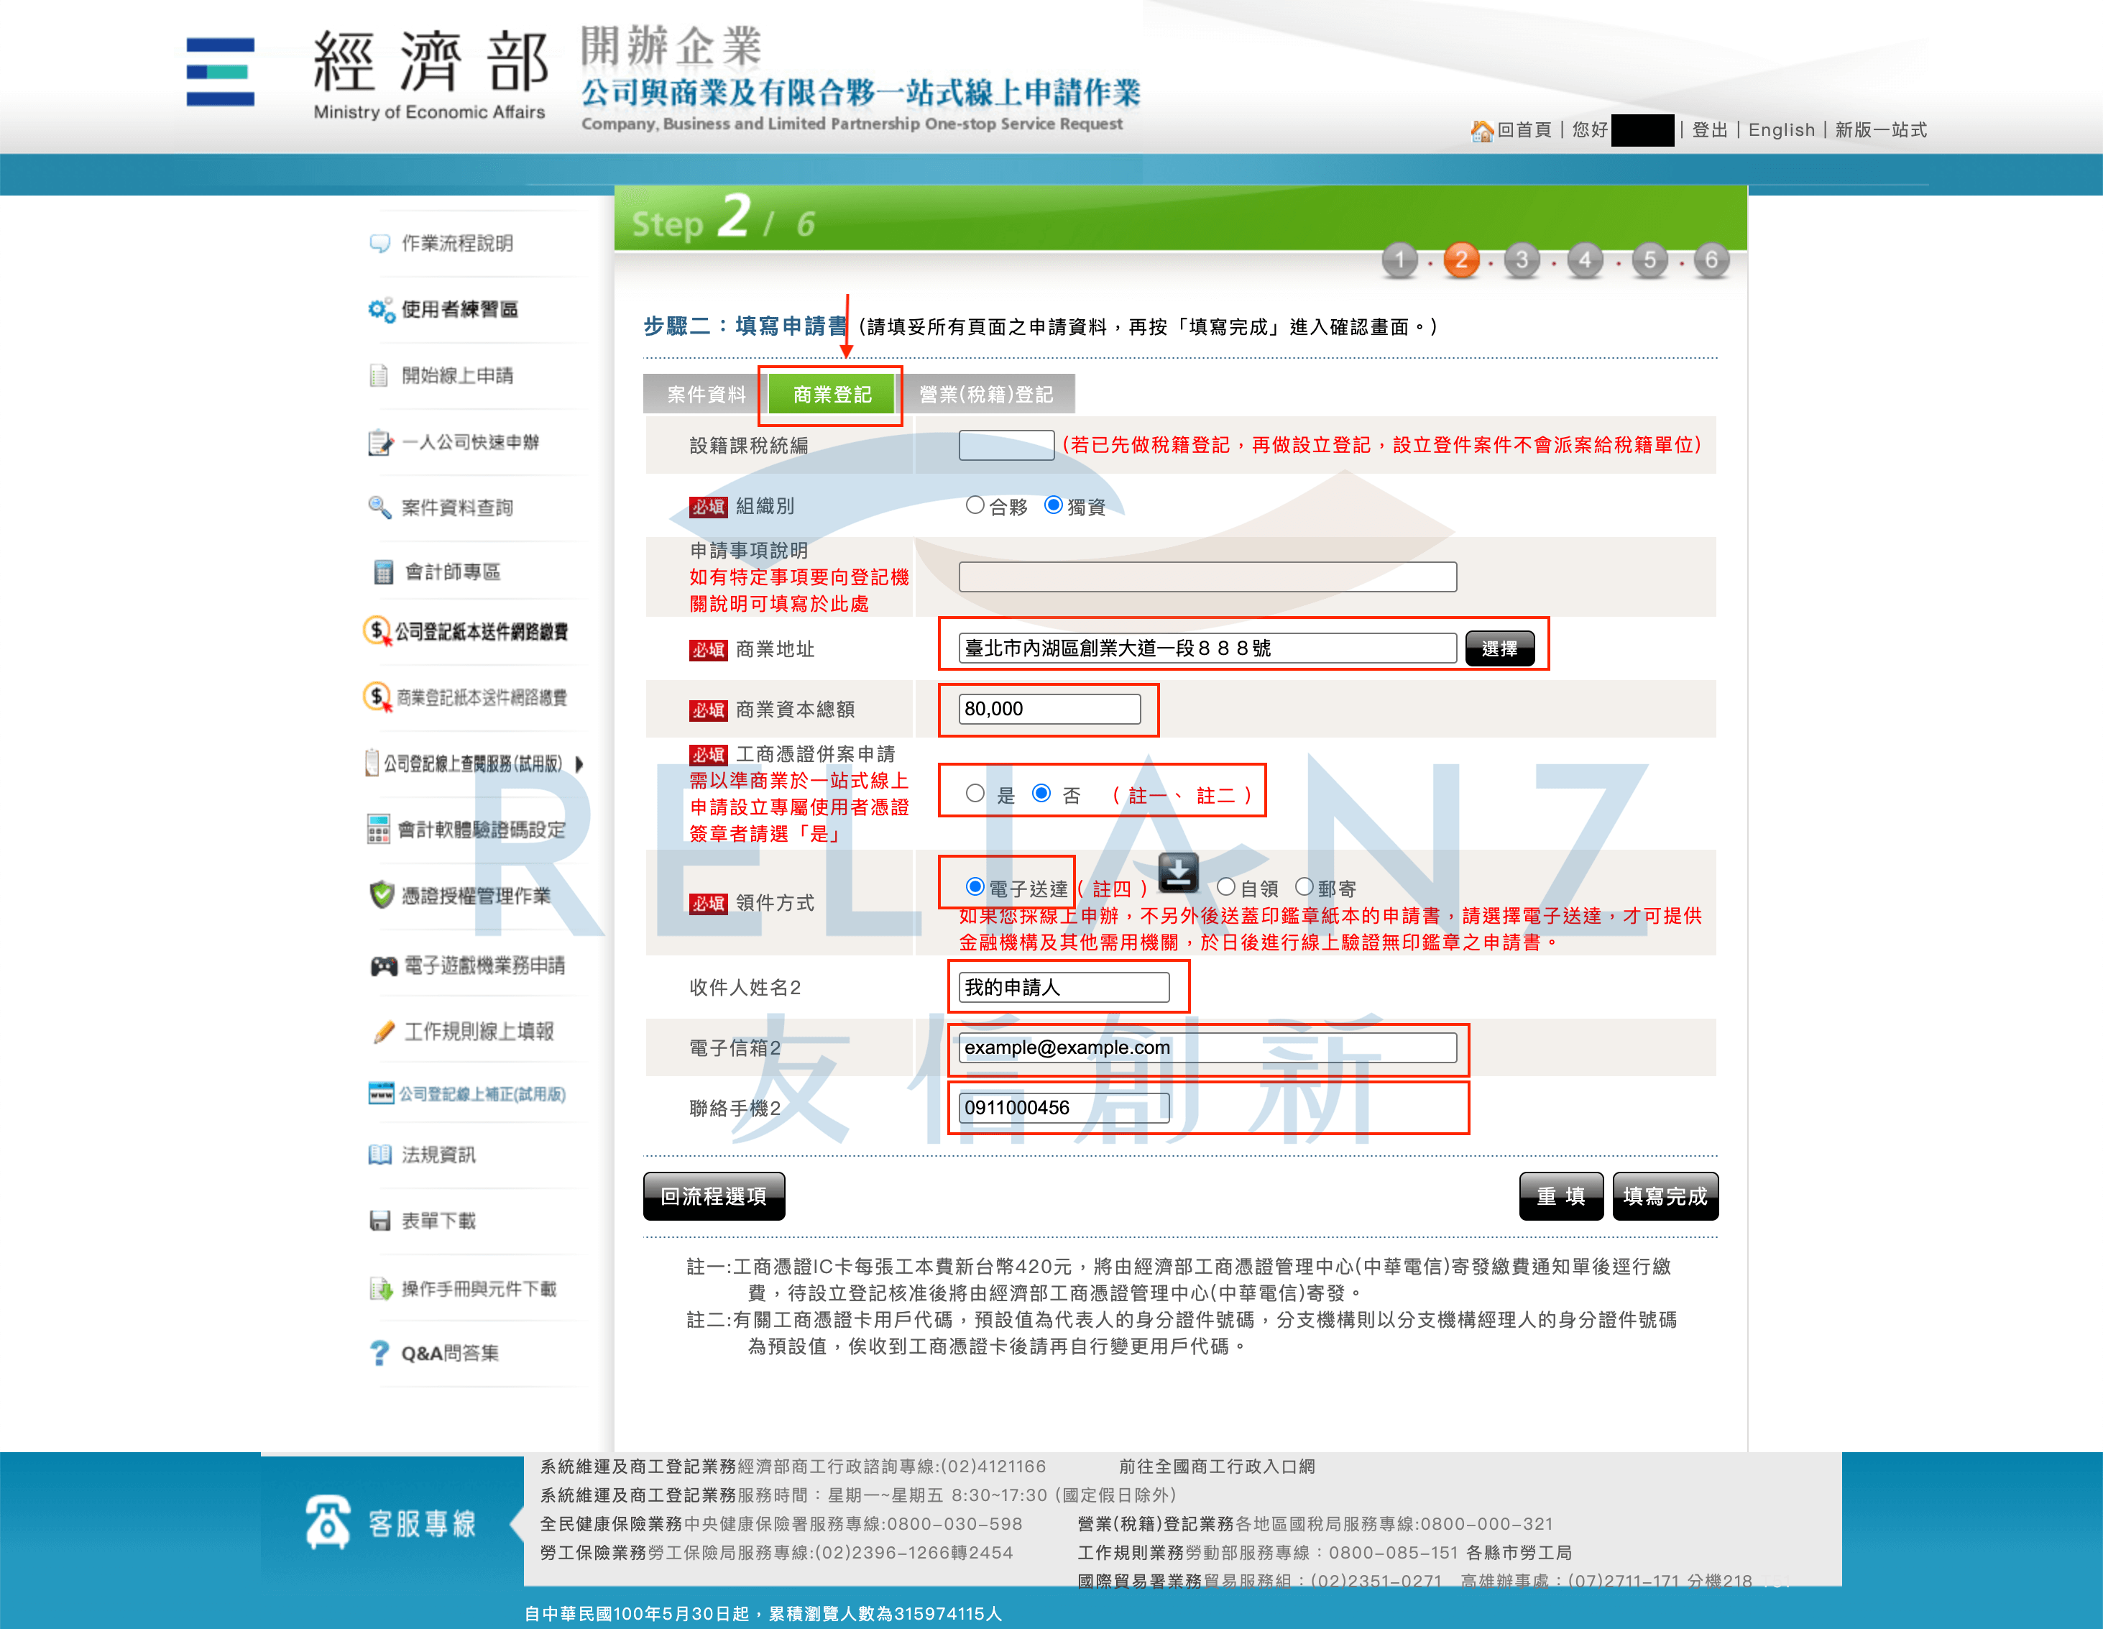Click 電子信箱2 email field
Viewport: 2103px width, 1629px height.
[1207, 1048]
